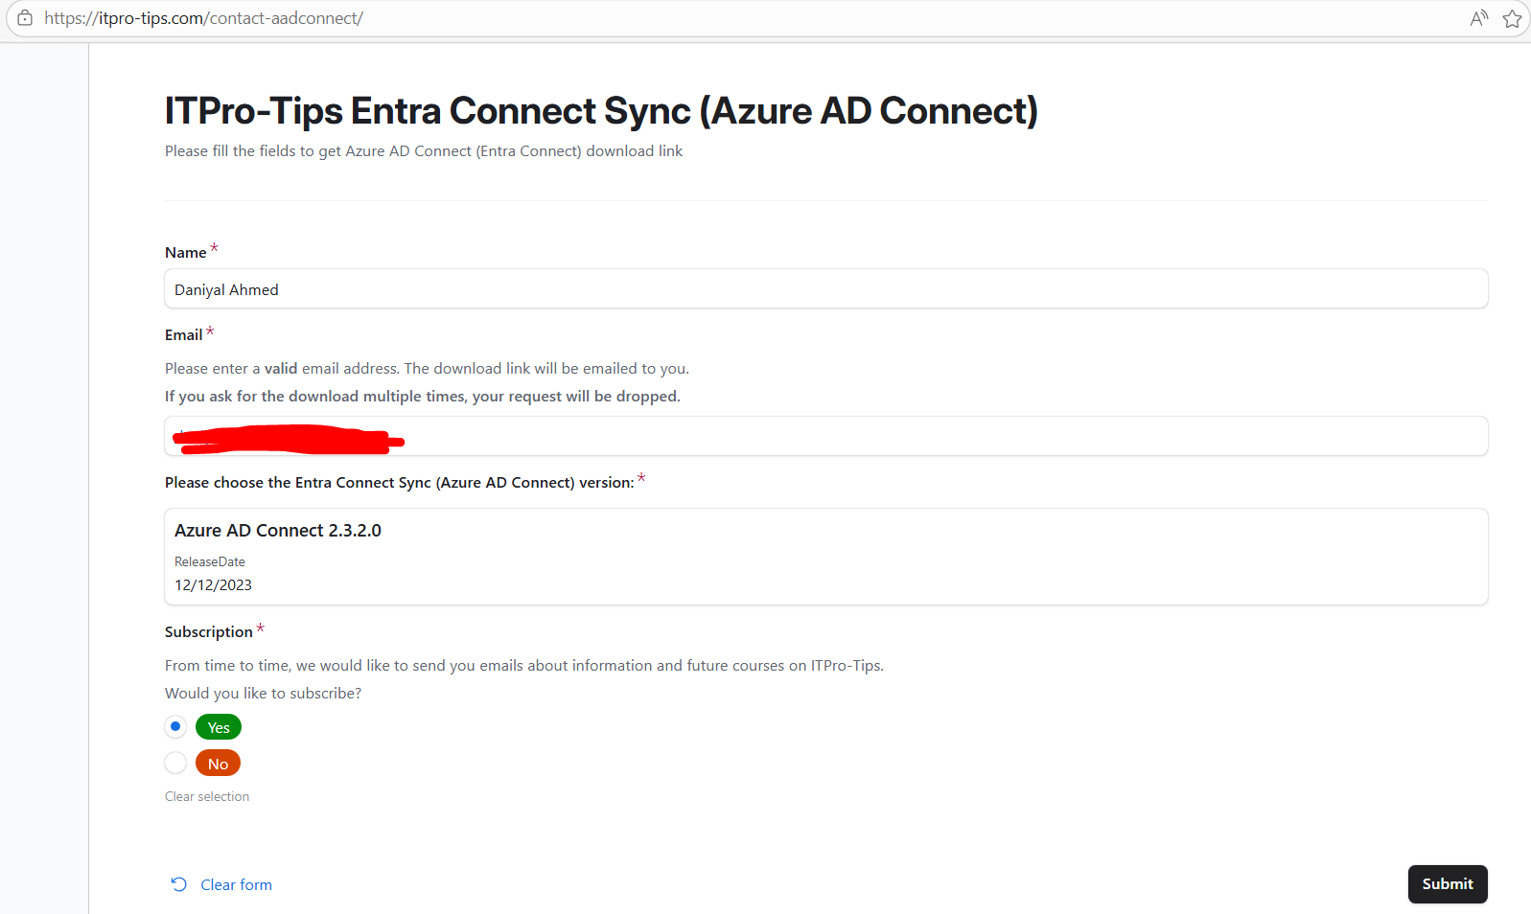Click the Email input field
The image size is (1531, 914).
(826, 436)
